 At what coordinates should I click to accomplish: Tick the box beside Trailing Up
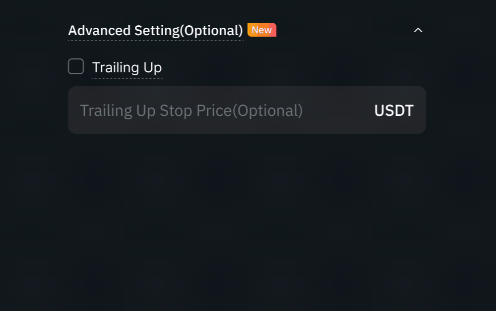(x=76, y=66)
